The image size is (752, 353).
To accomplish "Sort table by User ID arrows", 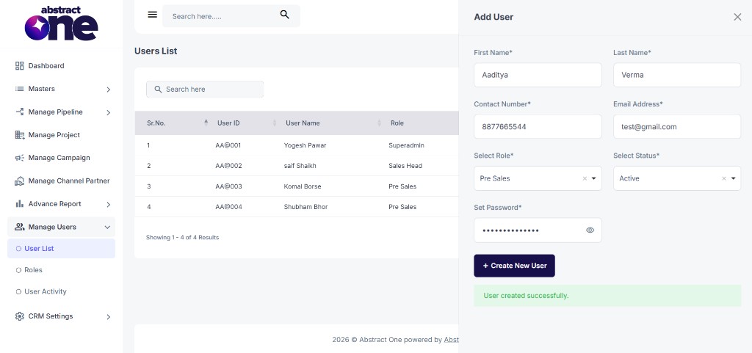I will [x=275, y=123].
